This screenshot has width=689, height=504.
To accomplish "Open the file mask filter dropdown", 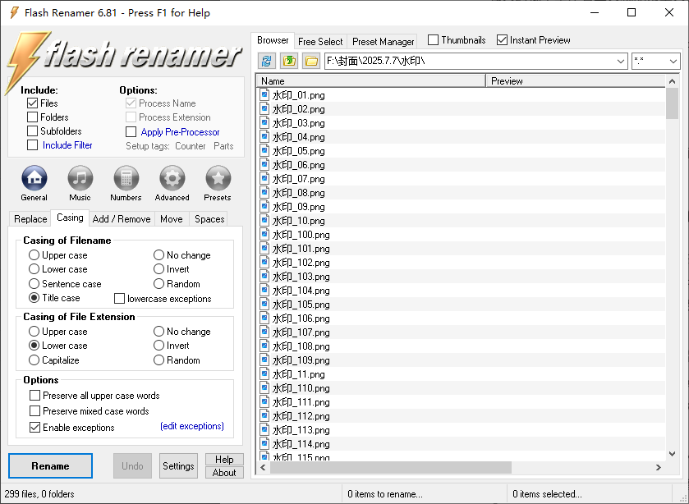I will pos(673,61).
